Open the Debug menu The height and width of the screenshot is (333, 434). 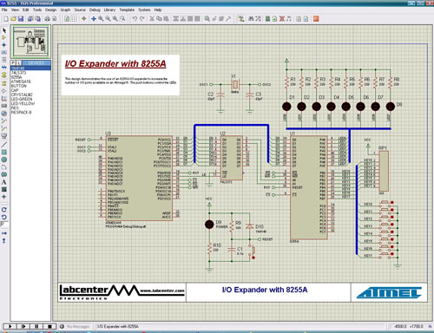pyautogui.click(x=95, y=10)
